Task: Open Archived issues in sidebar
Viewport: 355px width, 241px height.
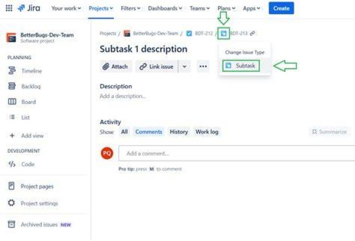Action: coord(39,224)
